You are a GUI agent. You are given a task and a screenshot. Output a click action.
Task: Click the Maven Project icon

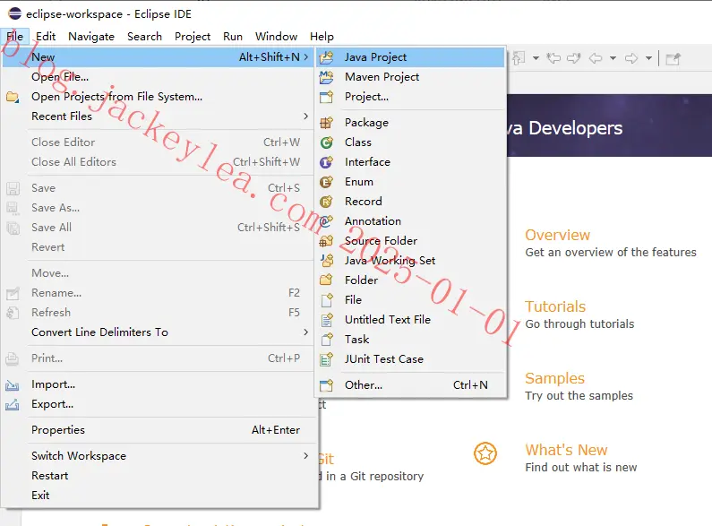326,77
